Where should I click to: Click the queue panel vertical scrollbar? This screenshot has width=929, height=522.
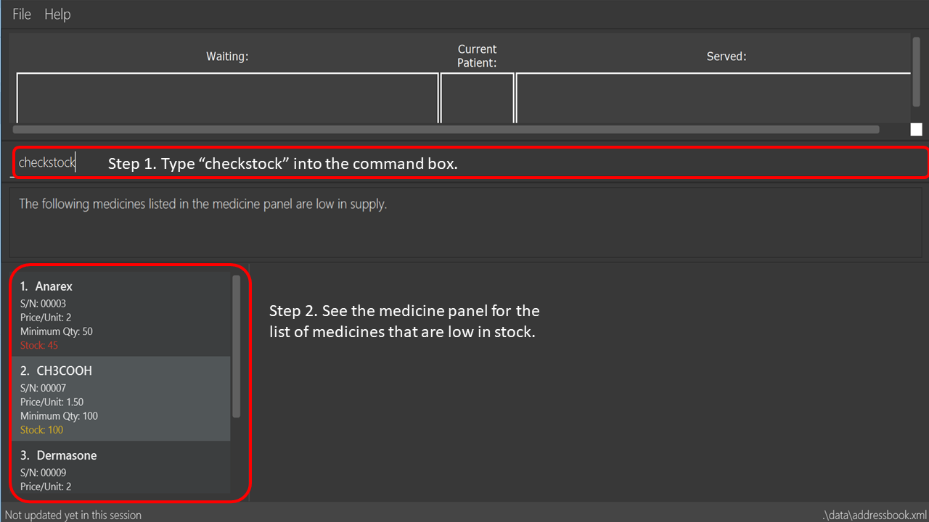(x=916, y=71)
